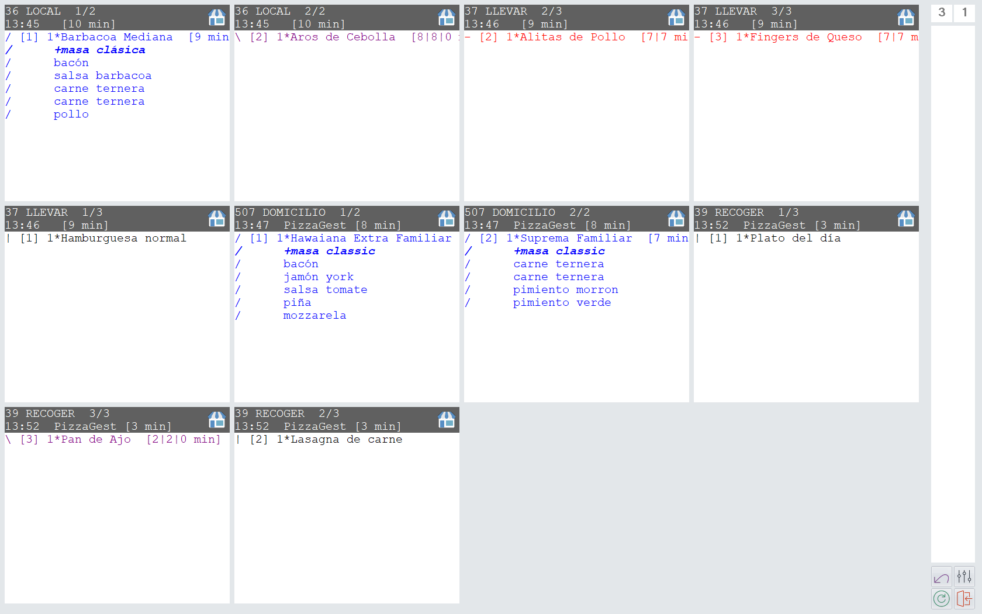Mark the Aros de Cebolla item
The image size is (982, 614).
click(342, 37)
